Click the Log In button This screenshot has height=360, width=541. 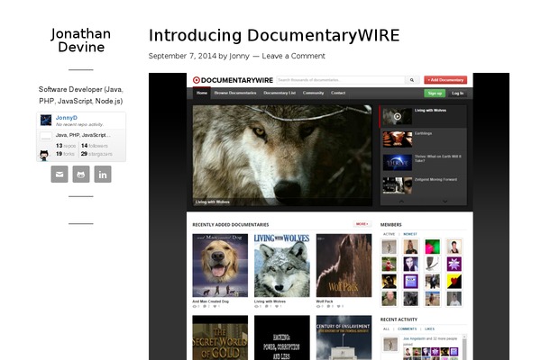[457, 94]
